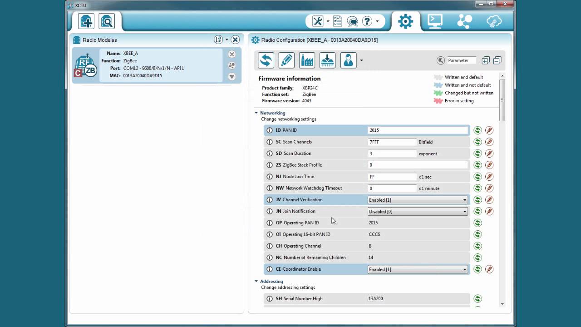Refresh the Scan Duration setting
581x327 pixels.
click(478, 154)
